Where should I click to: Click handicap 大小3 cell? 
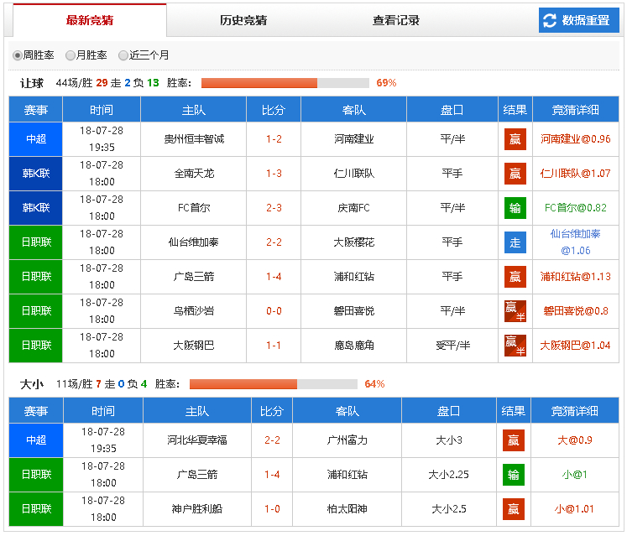(449, 440)
